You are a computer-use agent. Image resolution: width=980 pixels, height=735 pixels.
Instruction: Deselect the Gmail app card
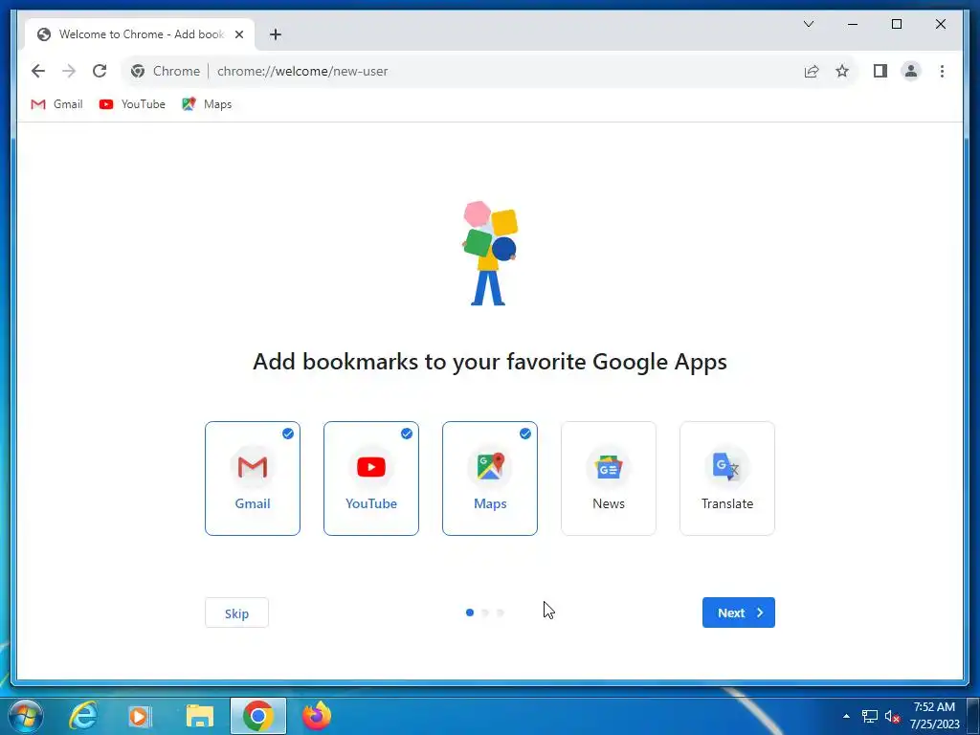point(253,479)
